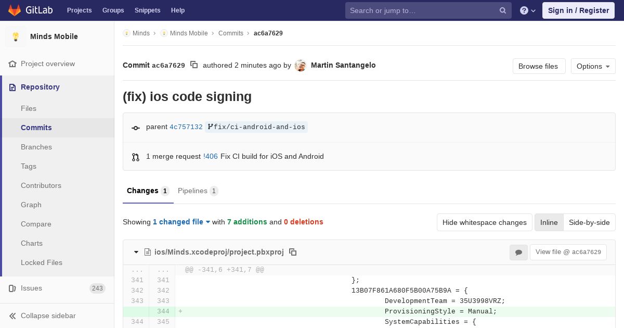
Task: Collapse the project.pbxproj file diff
Action: coord(136,252)
